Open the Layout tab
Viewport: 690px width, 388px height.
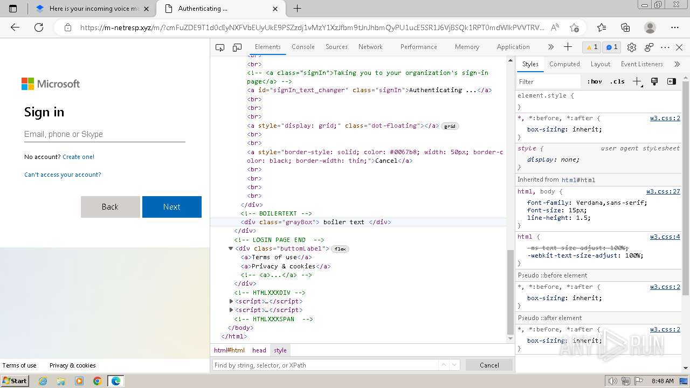[600, 64]
